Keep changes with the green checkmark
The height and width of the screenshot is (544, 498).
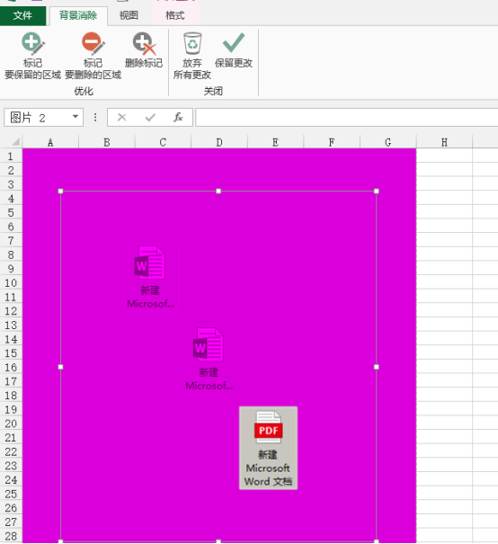pos(234,50)
